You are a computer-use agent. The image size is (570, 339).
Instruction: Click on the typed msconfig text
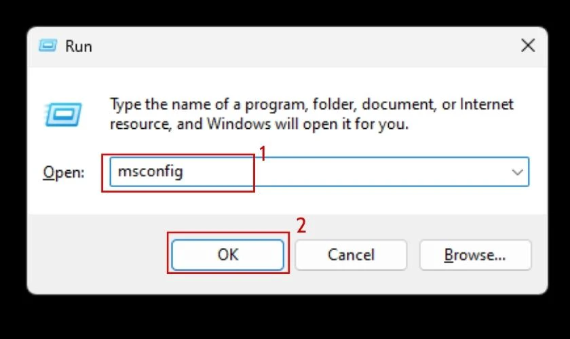150,172
